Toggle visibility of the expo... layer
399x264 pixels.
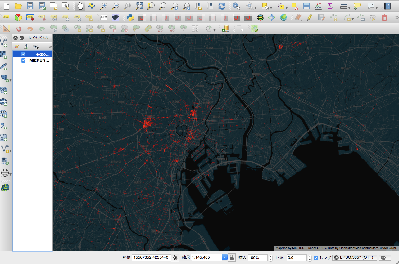tap(23, 54)
